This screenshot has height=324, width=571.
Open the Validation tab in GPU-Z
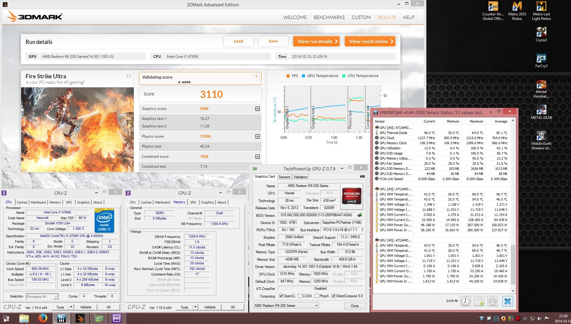[x=300, y=177]
